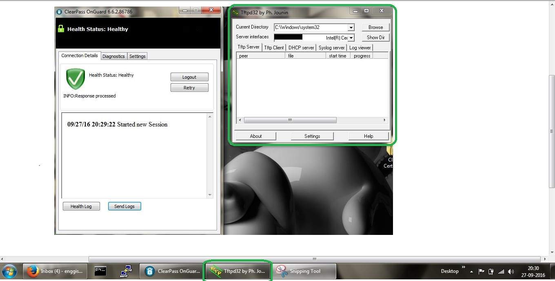The width and height of the screenshot is (555, 281).
Task: Click the page horizontal scrollbar thumb
Action: (315, 259)
